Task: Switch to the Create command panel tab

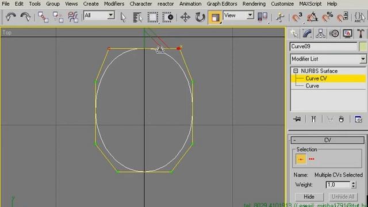Action: [294, 33]
